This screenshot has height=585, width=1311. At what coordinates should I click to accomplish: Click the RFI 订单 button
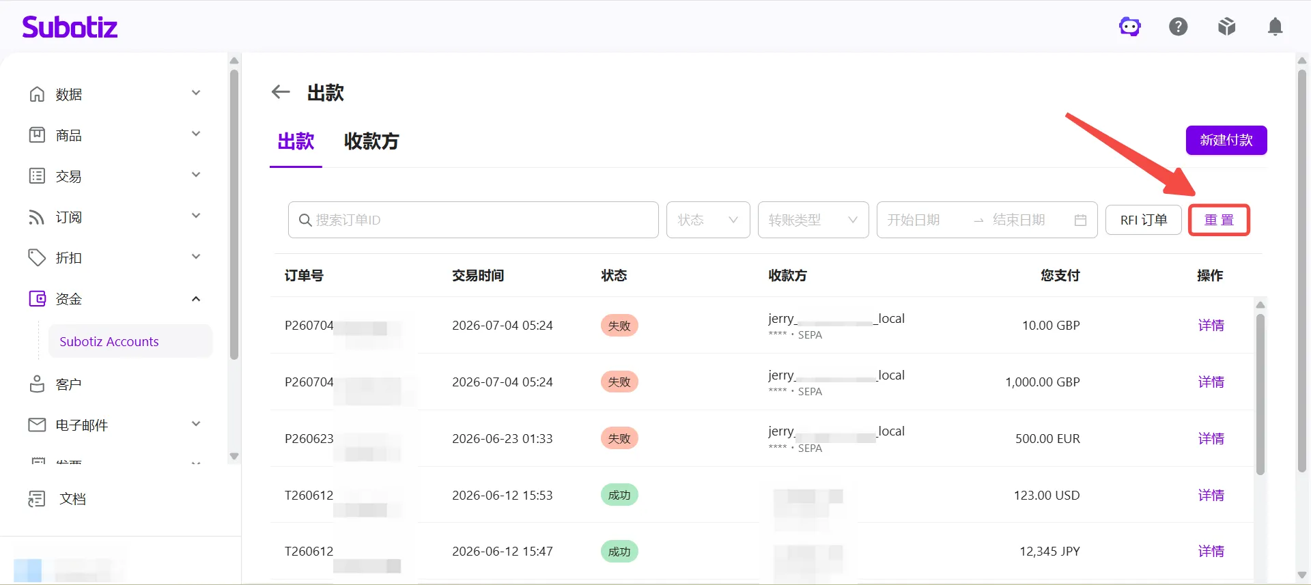pos(1144,220)
